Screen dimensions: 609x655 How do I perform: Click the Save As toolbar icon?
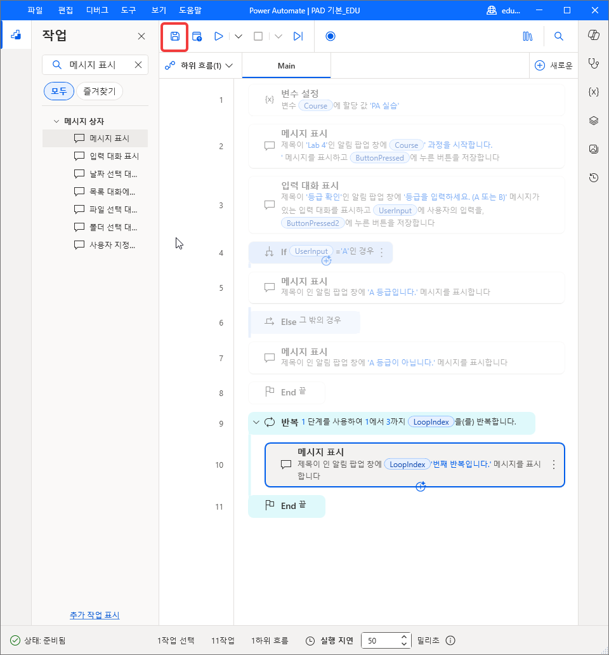197,36
